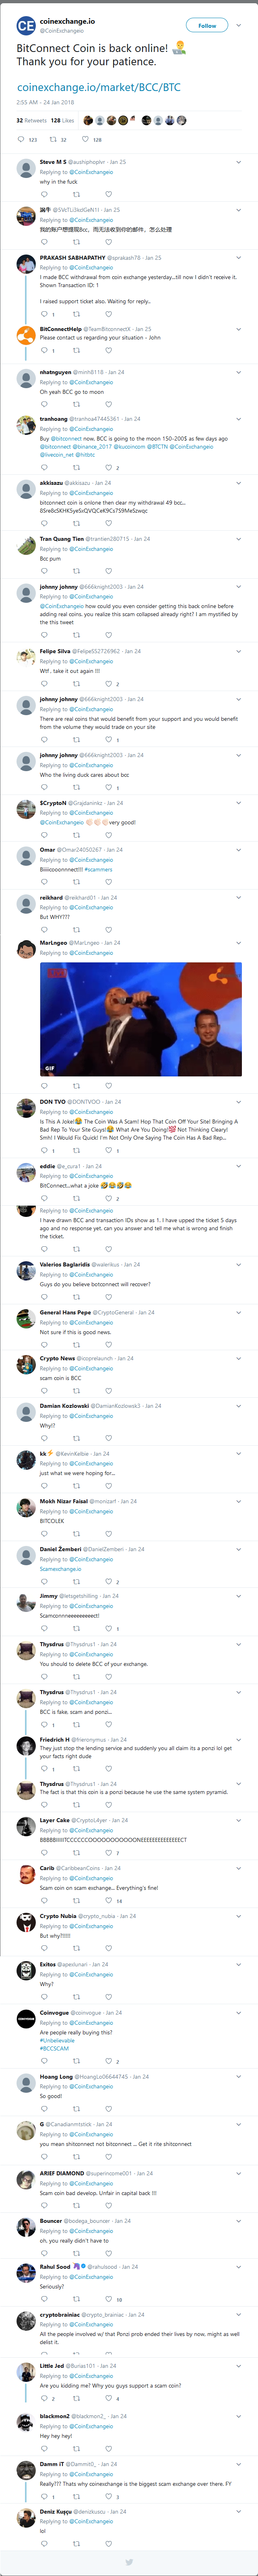This screenshot has width=258, height=2576.
Task: Play the GIF in MarLngeo's reply
Action: pyautogui.click(x=140, y=1019)
